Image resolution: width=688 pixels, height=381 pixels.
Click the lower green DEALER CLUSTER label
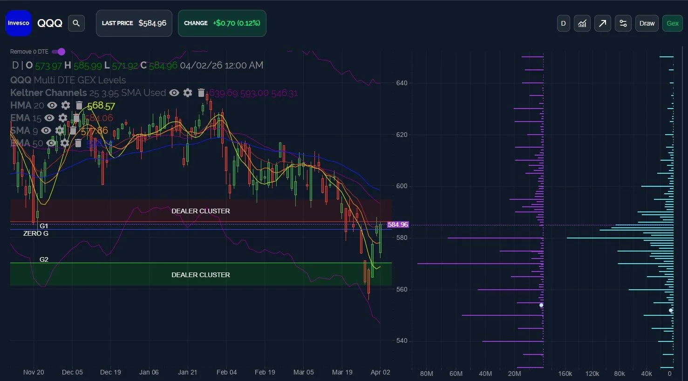click(x=201, y=275)
